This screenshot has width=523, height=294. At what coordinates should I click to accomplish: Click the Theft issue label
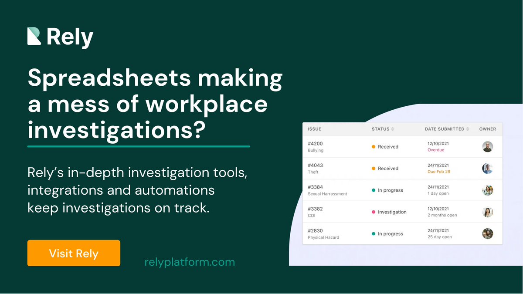coord(313,172)
